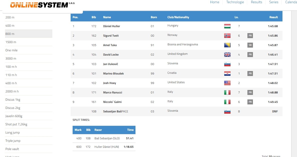Image resolution: width=297 pixels, height=157 pixels.
Task: Click the page's vertical scrollbar
Action: pos(294,75)
